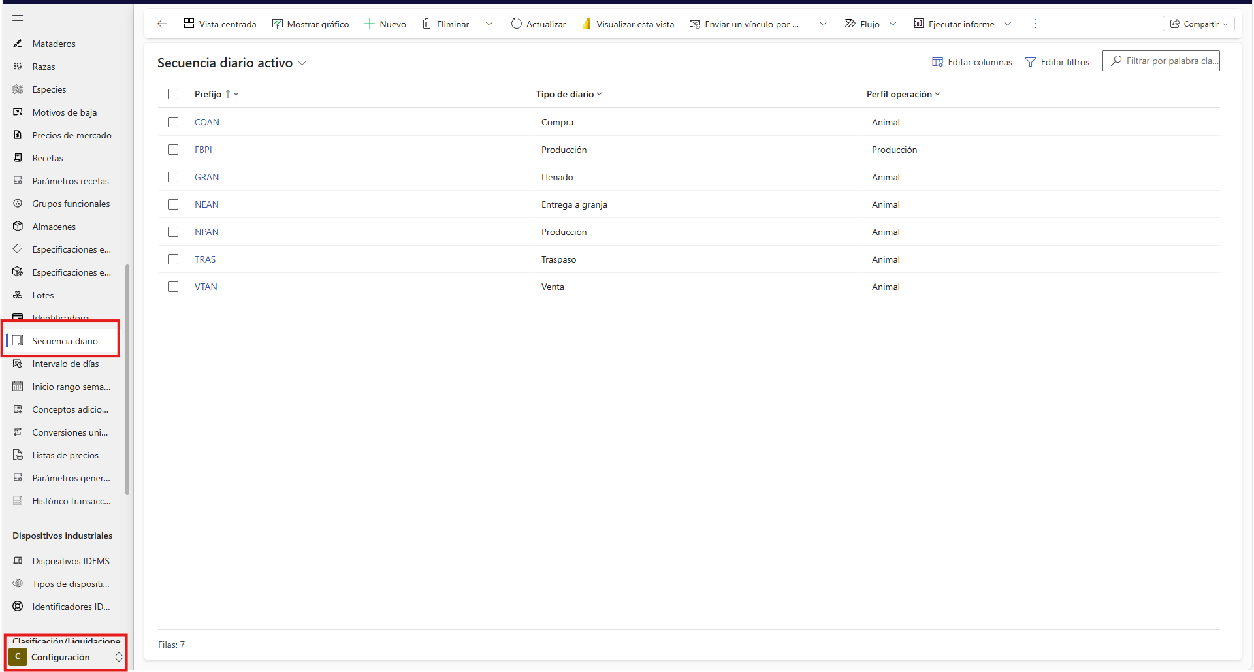
Task: Open Intervalo de días in sidebar
Action: 65,364
